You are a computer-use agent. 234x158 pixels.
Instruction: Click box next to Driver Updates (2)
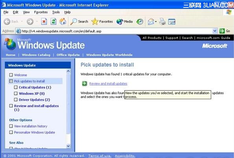click(x=16, y=100)
